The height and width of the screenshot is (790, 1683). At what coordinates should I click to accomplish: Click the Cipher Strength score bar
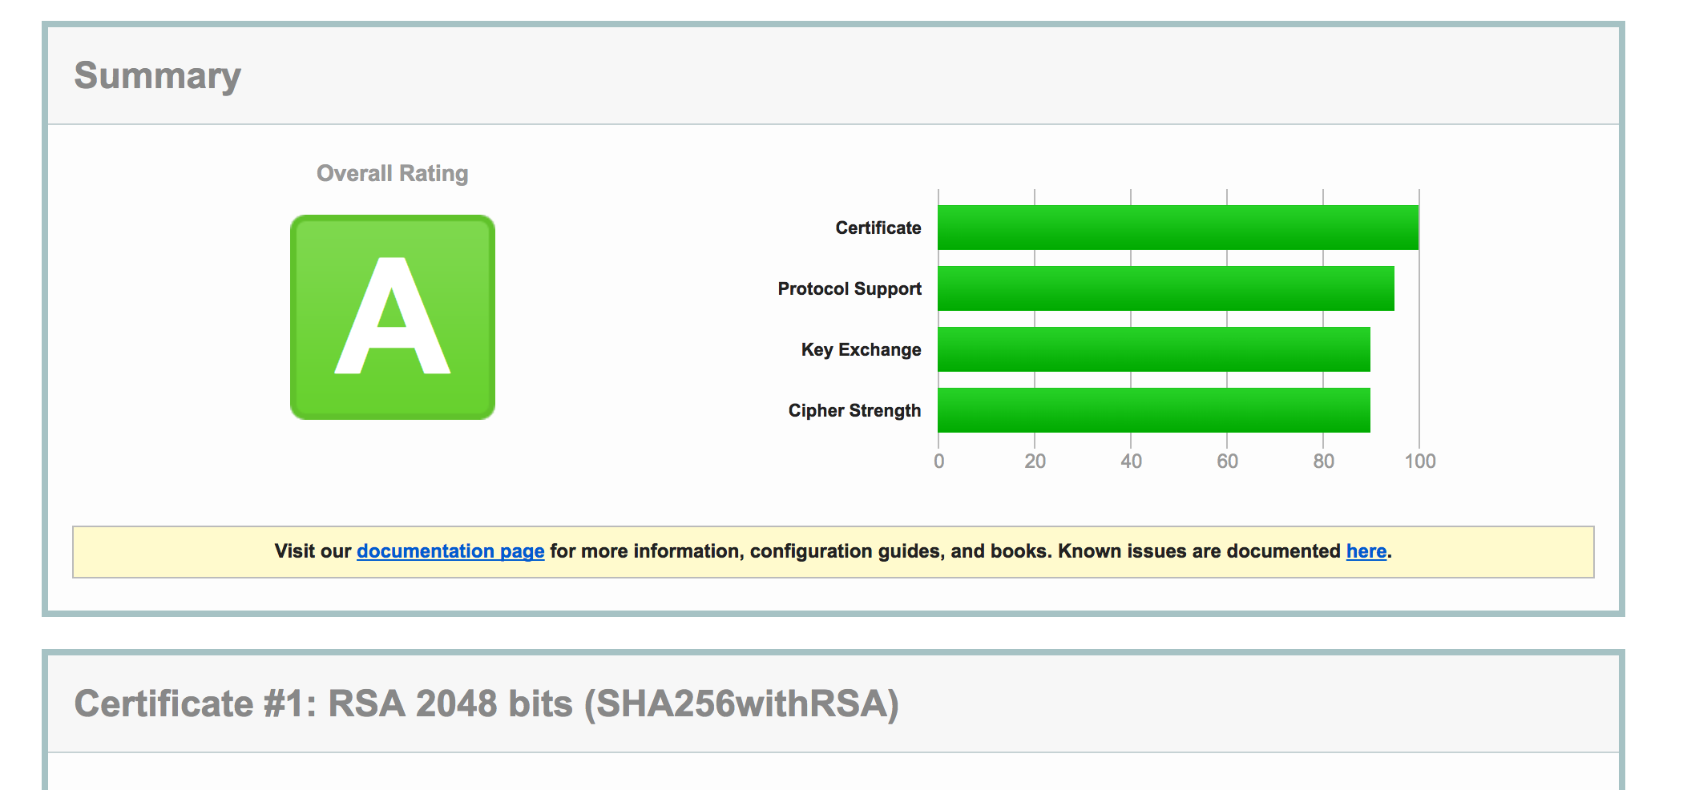point(1154,410)
